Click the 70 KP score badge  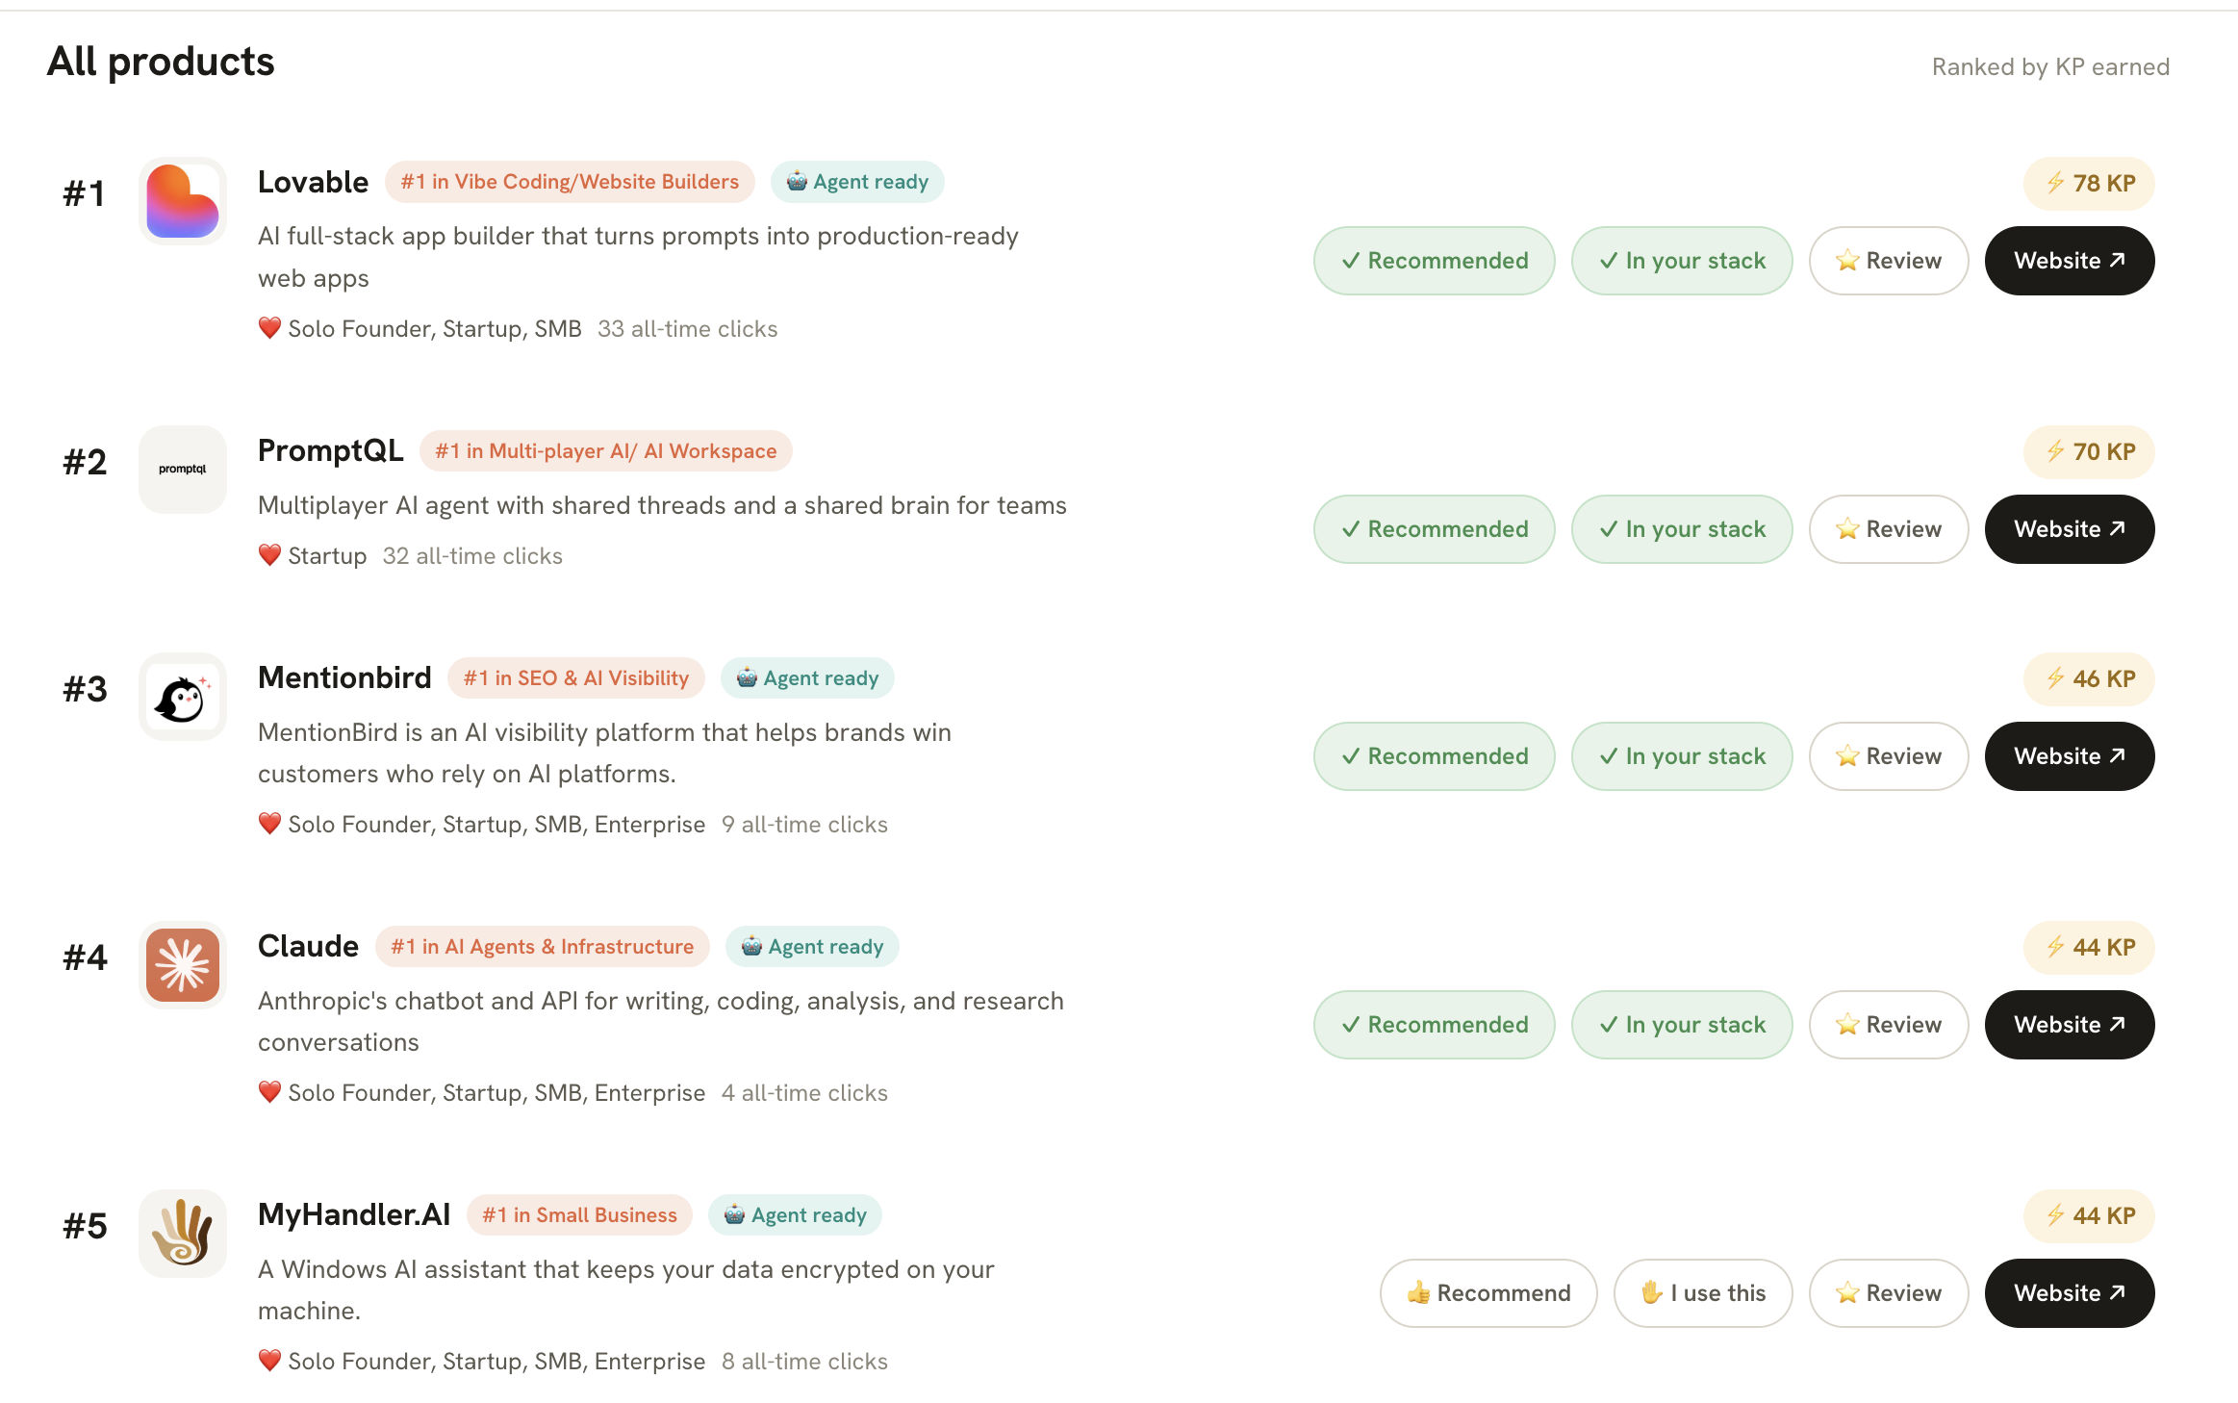[x=2089, y=451]
